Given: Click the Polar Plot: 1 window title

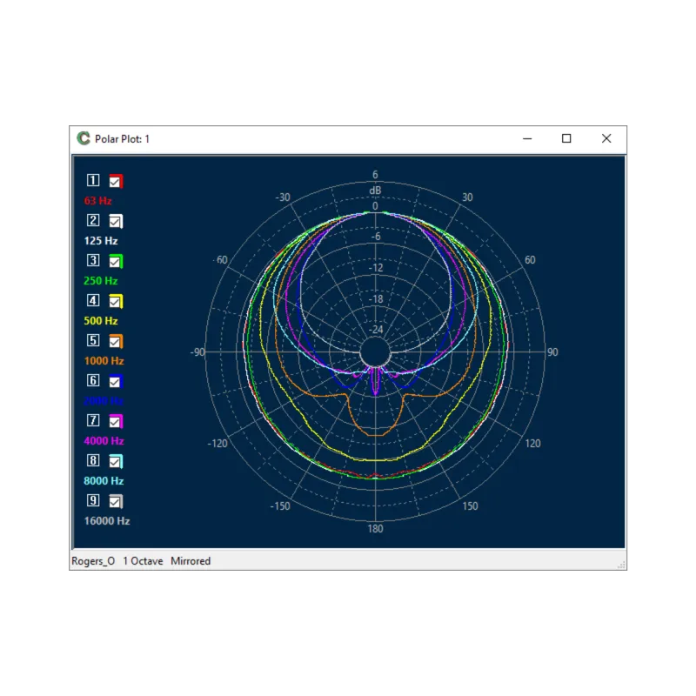Looking at the screenshot, I should (122, 139).
